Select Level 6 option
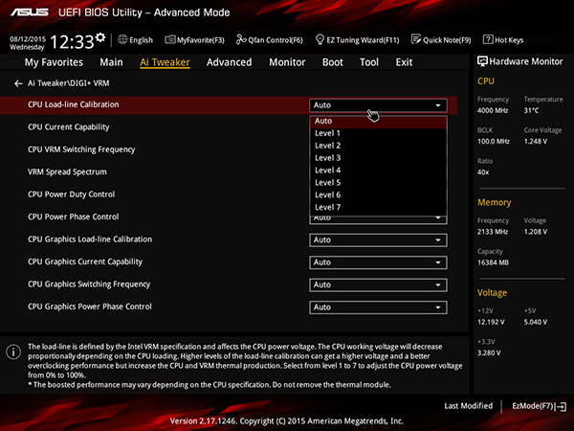Viewport: 574px width, 431px height. (378, 195)
